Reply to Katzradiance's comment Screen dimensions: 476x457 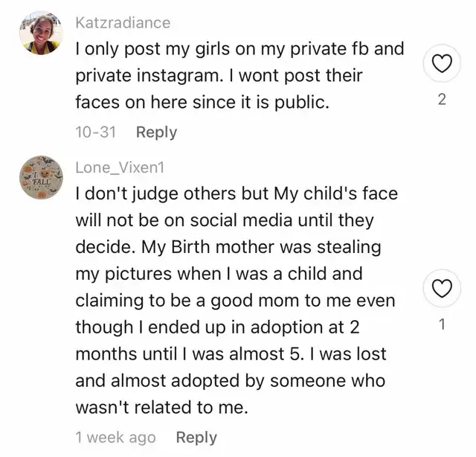tap(156, 132)
